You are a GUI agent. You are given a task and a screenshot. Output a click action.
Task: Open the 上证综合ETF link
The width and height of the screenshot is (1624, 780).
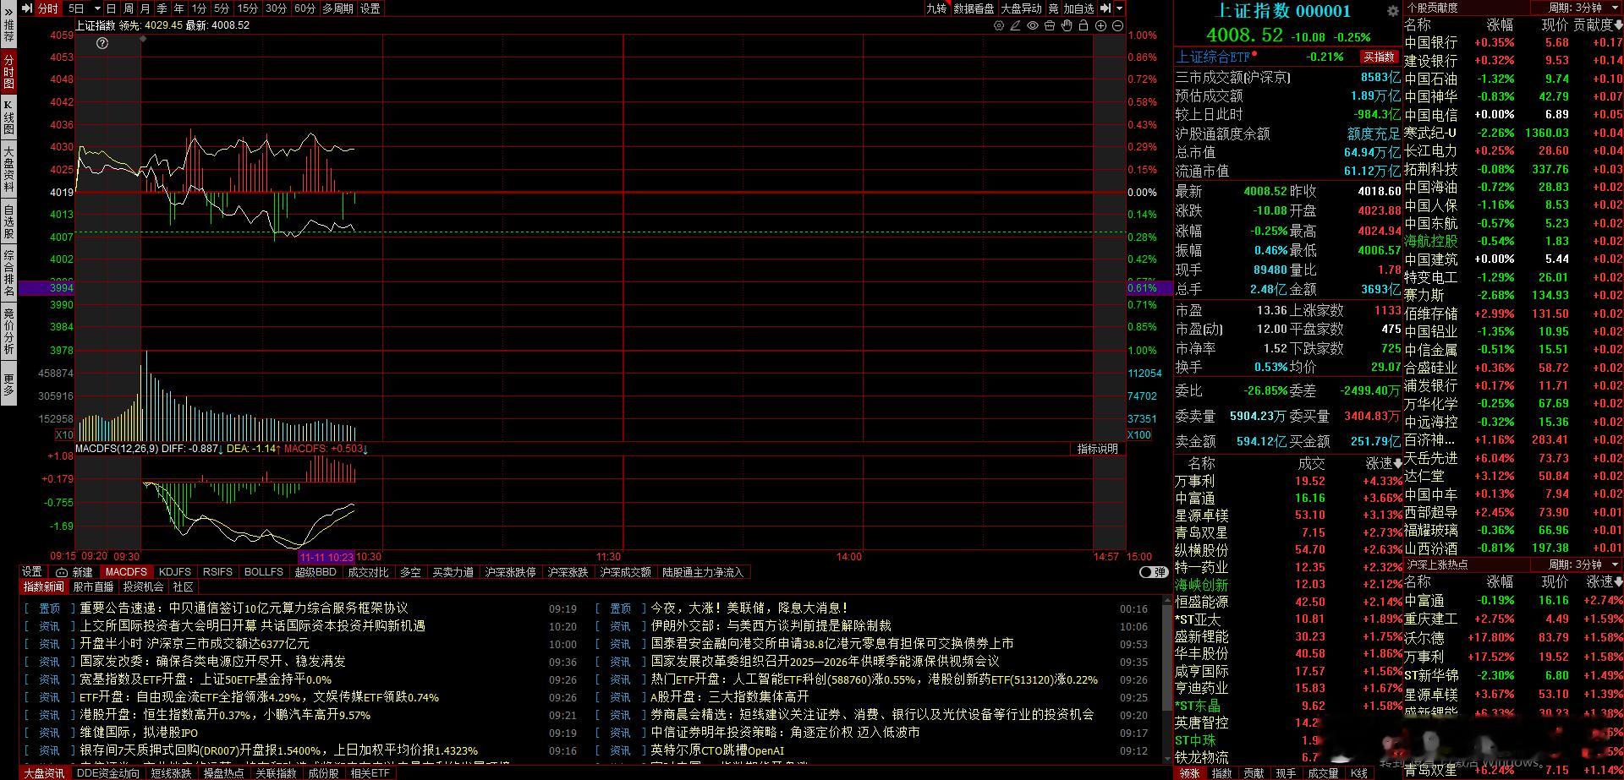click(1213, 57)
